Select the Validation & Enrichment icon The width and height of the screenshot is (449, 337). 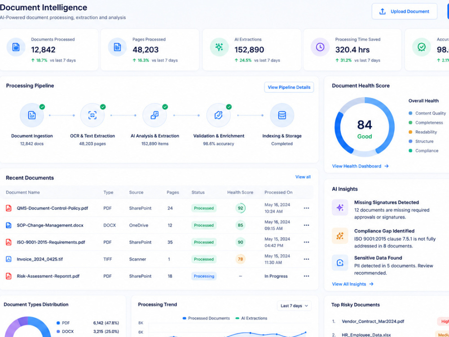[x=219, y=115]
